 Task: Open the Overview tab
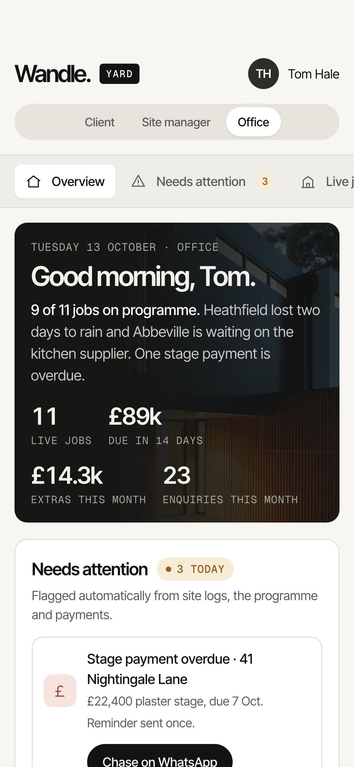click(x=65, y=181)
